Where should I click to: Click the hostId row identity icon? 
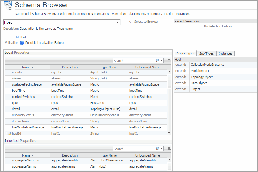[x=8, y=133]
